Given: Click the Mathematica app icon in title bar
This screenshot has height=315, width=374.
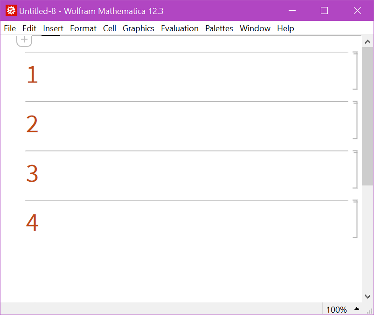Looking at the screenshot, I should point(11,11).
